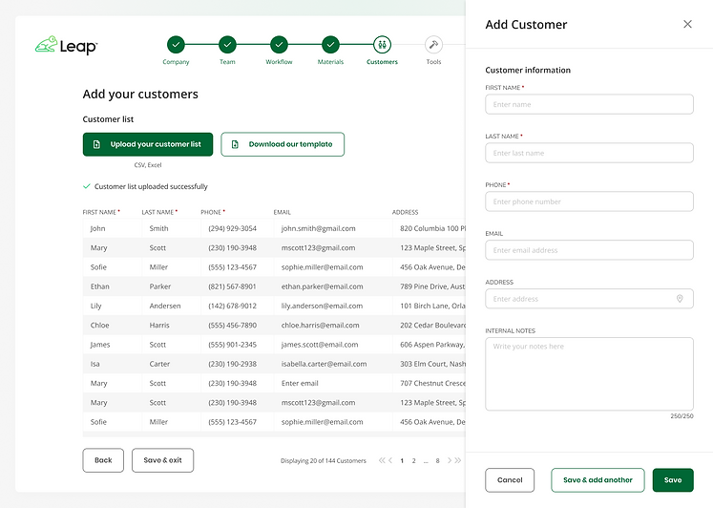Focus the First Name input field
The image size is (713, 508).
(589, 104)
